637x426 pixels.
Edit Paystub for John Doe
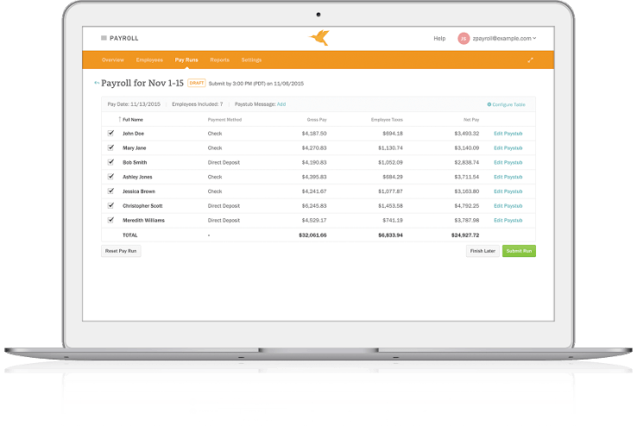click(x=508, y=134)
